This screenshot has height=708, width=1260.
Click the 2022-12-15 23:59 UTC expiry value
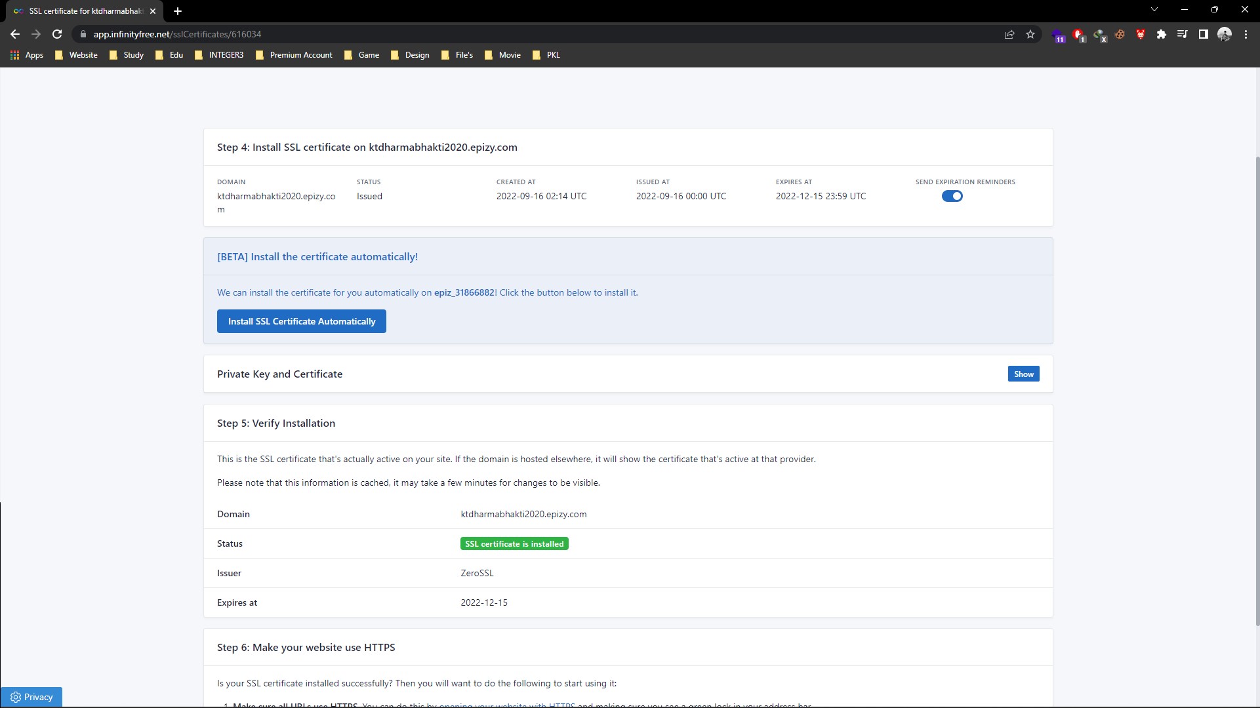[x=821, y=196]
